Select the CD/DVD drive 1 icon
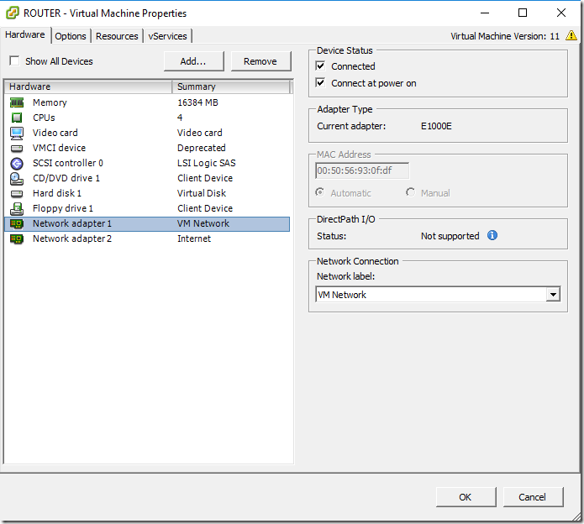The image size is (584, 524). pos(17,179)
